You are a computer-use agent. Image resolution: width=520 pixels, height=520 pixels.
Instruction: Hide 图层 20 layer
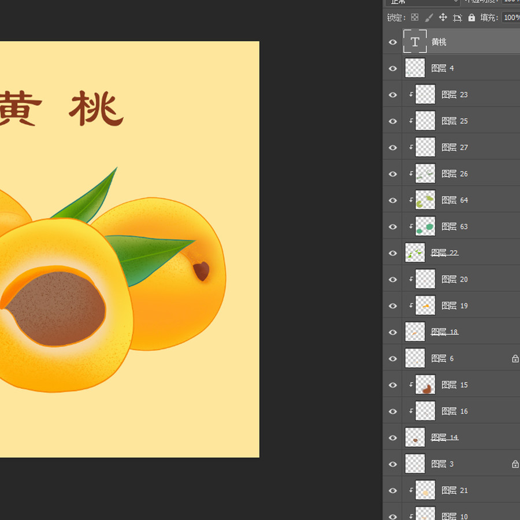(393, 280)
